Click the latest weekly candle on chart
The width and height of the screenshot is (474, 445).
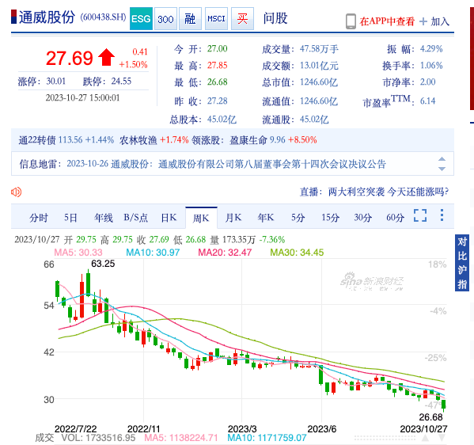coord(443,405)
